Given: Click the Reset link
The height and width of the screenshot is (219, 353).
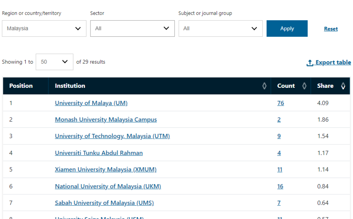Looking at the screenshot, I should (x=331, y=29).
